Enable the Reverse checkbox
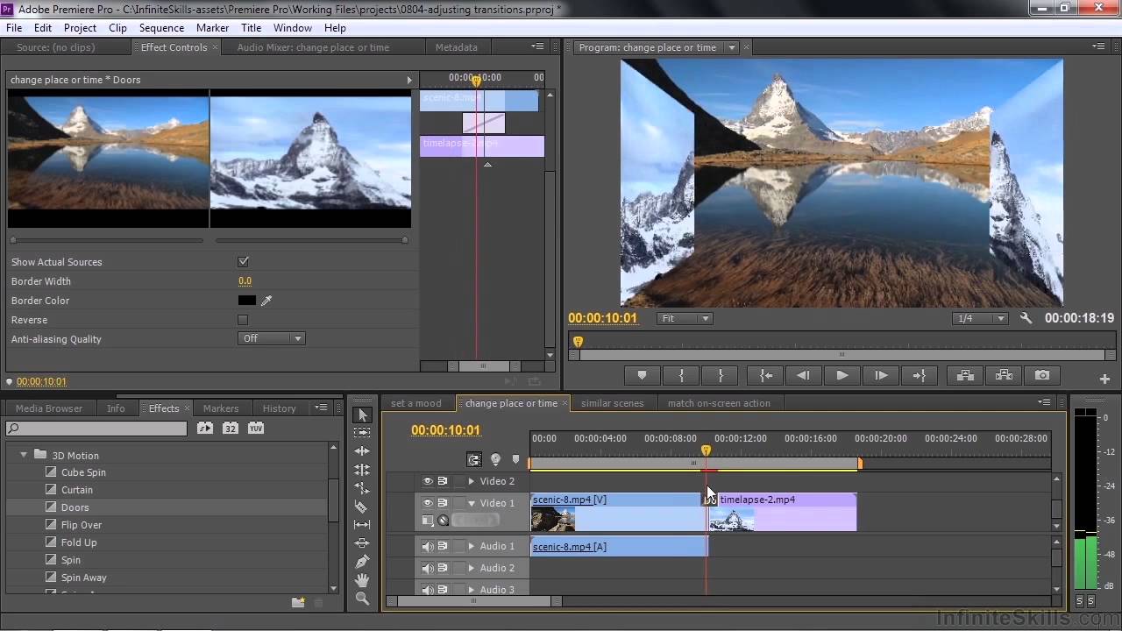 [243, 320]
